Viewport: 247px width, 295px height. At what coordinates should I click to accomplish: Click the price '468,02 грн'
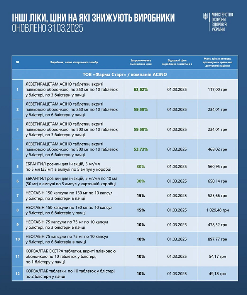pos(218,149)
